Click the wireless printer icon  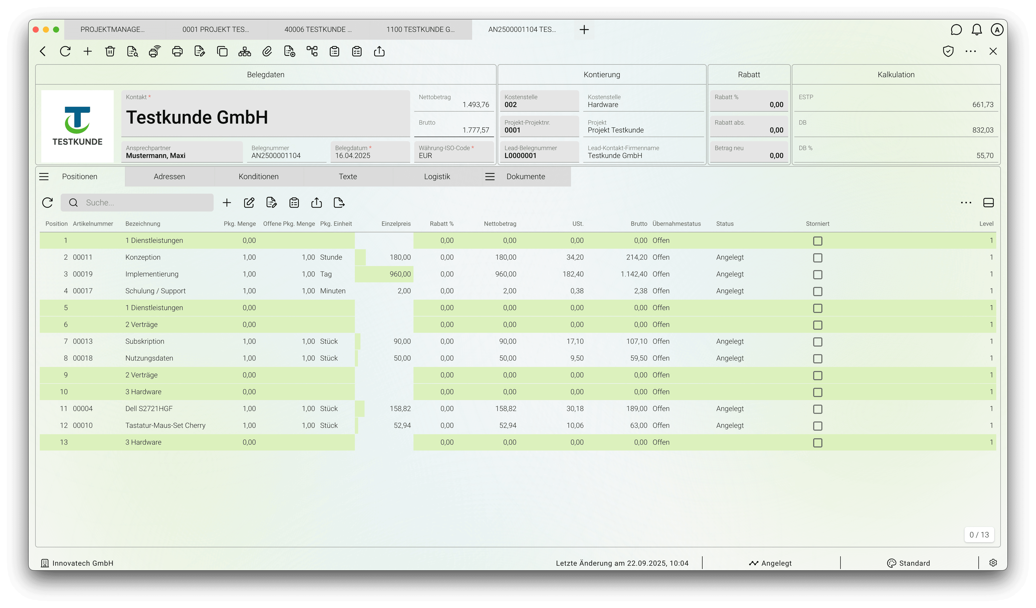pyautogui.click(x=155, y=51)
